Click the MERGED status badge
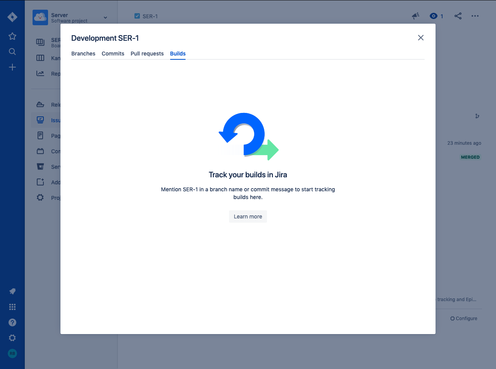 pyautogui.click(x=470, y=157)
